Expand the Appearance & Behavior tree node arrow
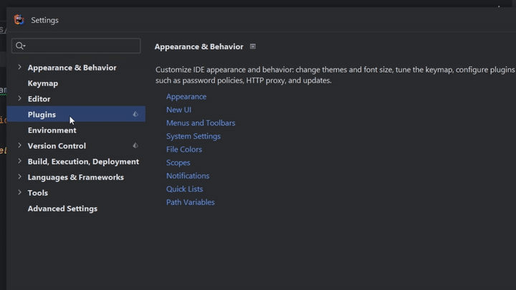 pos(19,67)
